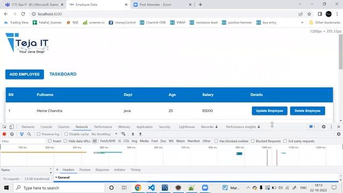Bookmark this page with the star
The image size is (343, 193).
309,14
